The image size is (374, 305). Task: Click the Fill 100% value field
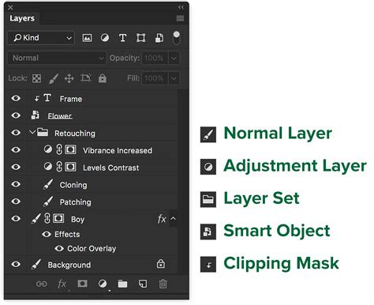(155, 78)
